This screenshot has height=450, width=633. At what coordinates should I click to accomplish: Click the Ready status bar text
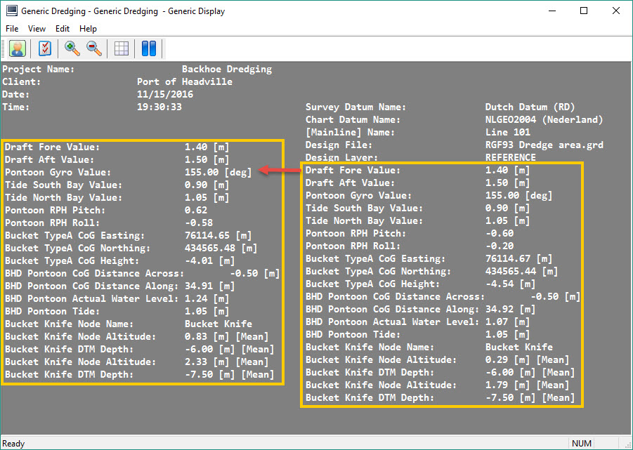click(14, 443)
